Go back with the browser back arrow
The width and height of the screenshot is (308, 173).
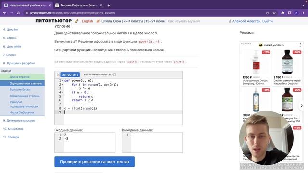click(x=5, y=13)
